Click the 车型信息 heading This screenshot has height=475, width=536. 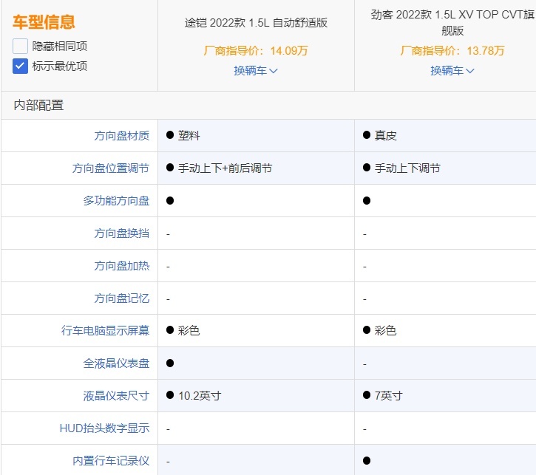click(44, 22)
